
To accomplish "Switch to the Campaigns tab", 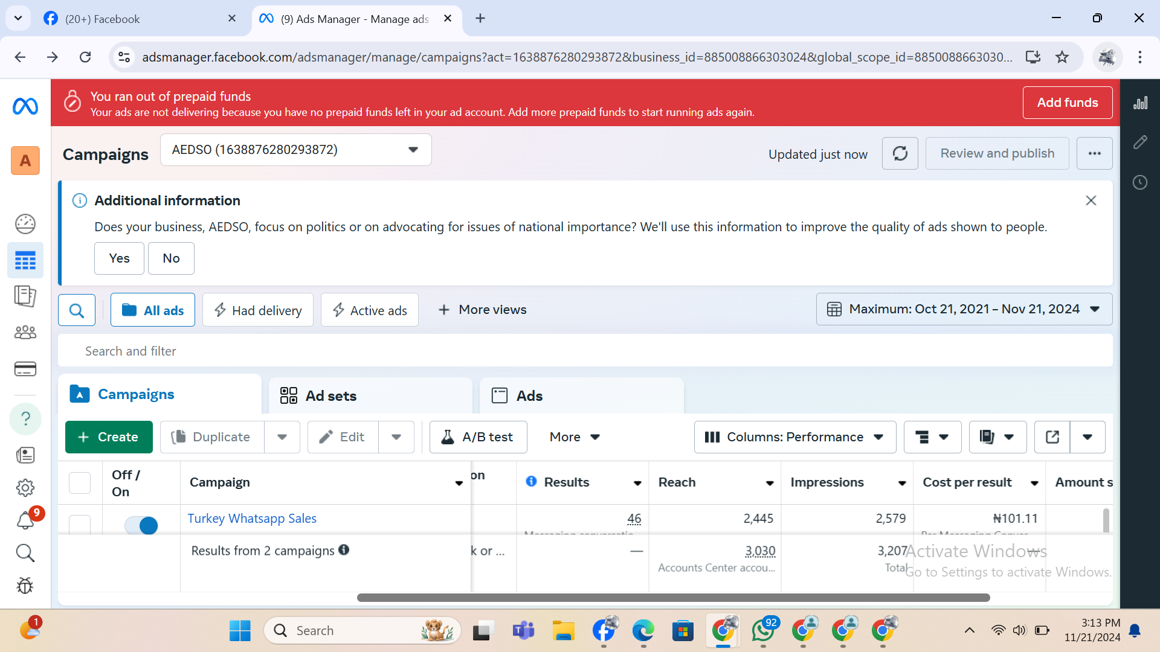I will (159, 394).
